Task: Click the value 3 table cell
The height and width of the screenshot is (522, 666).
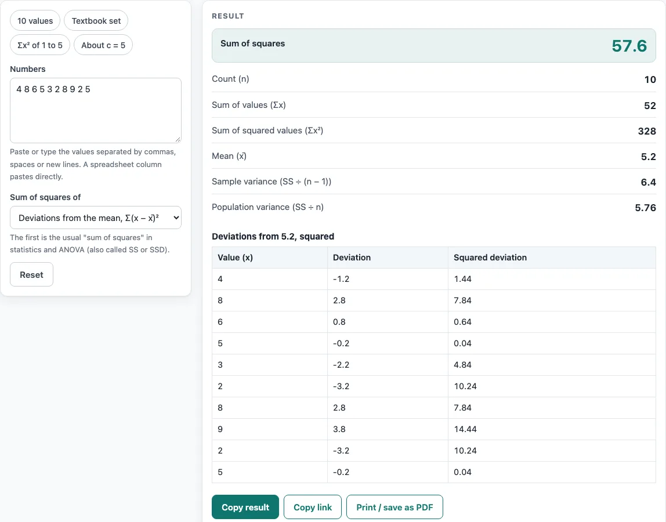Action: pyautogui.click(x=270, y=365)
